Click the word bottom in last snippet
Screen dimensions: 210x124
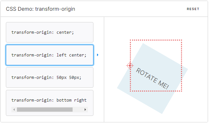64,100
